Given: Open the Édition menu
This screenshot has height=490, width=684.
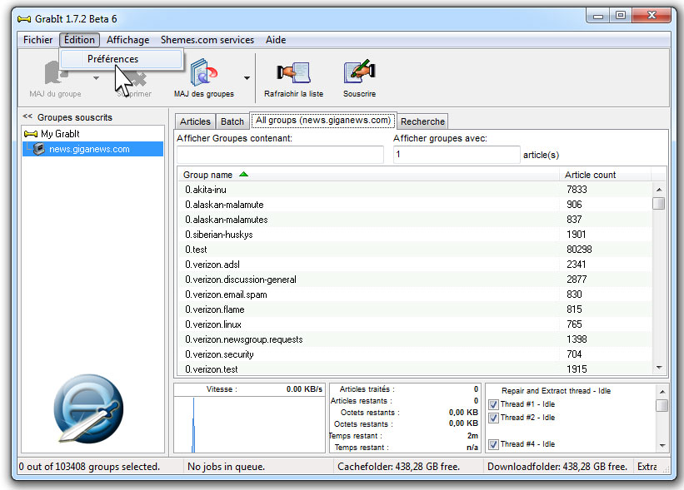Looking at the screenshot, I should (79, 40).
